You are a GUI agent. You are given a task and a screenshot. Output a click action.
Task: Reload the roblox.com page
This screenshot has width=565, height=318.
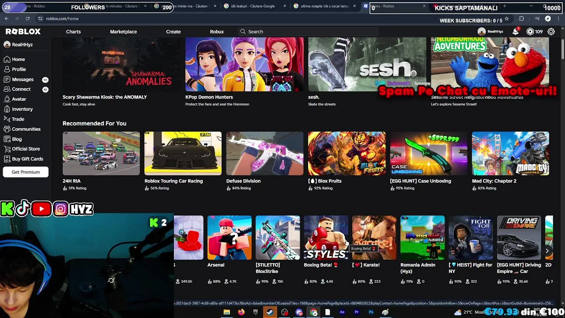(x=27, y=19)
